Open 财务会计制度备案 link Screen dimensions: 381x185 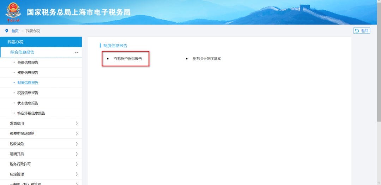207,59
